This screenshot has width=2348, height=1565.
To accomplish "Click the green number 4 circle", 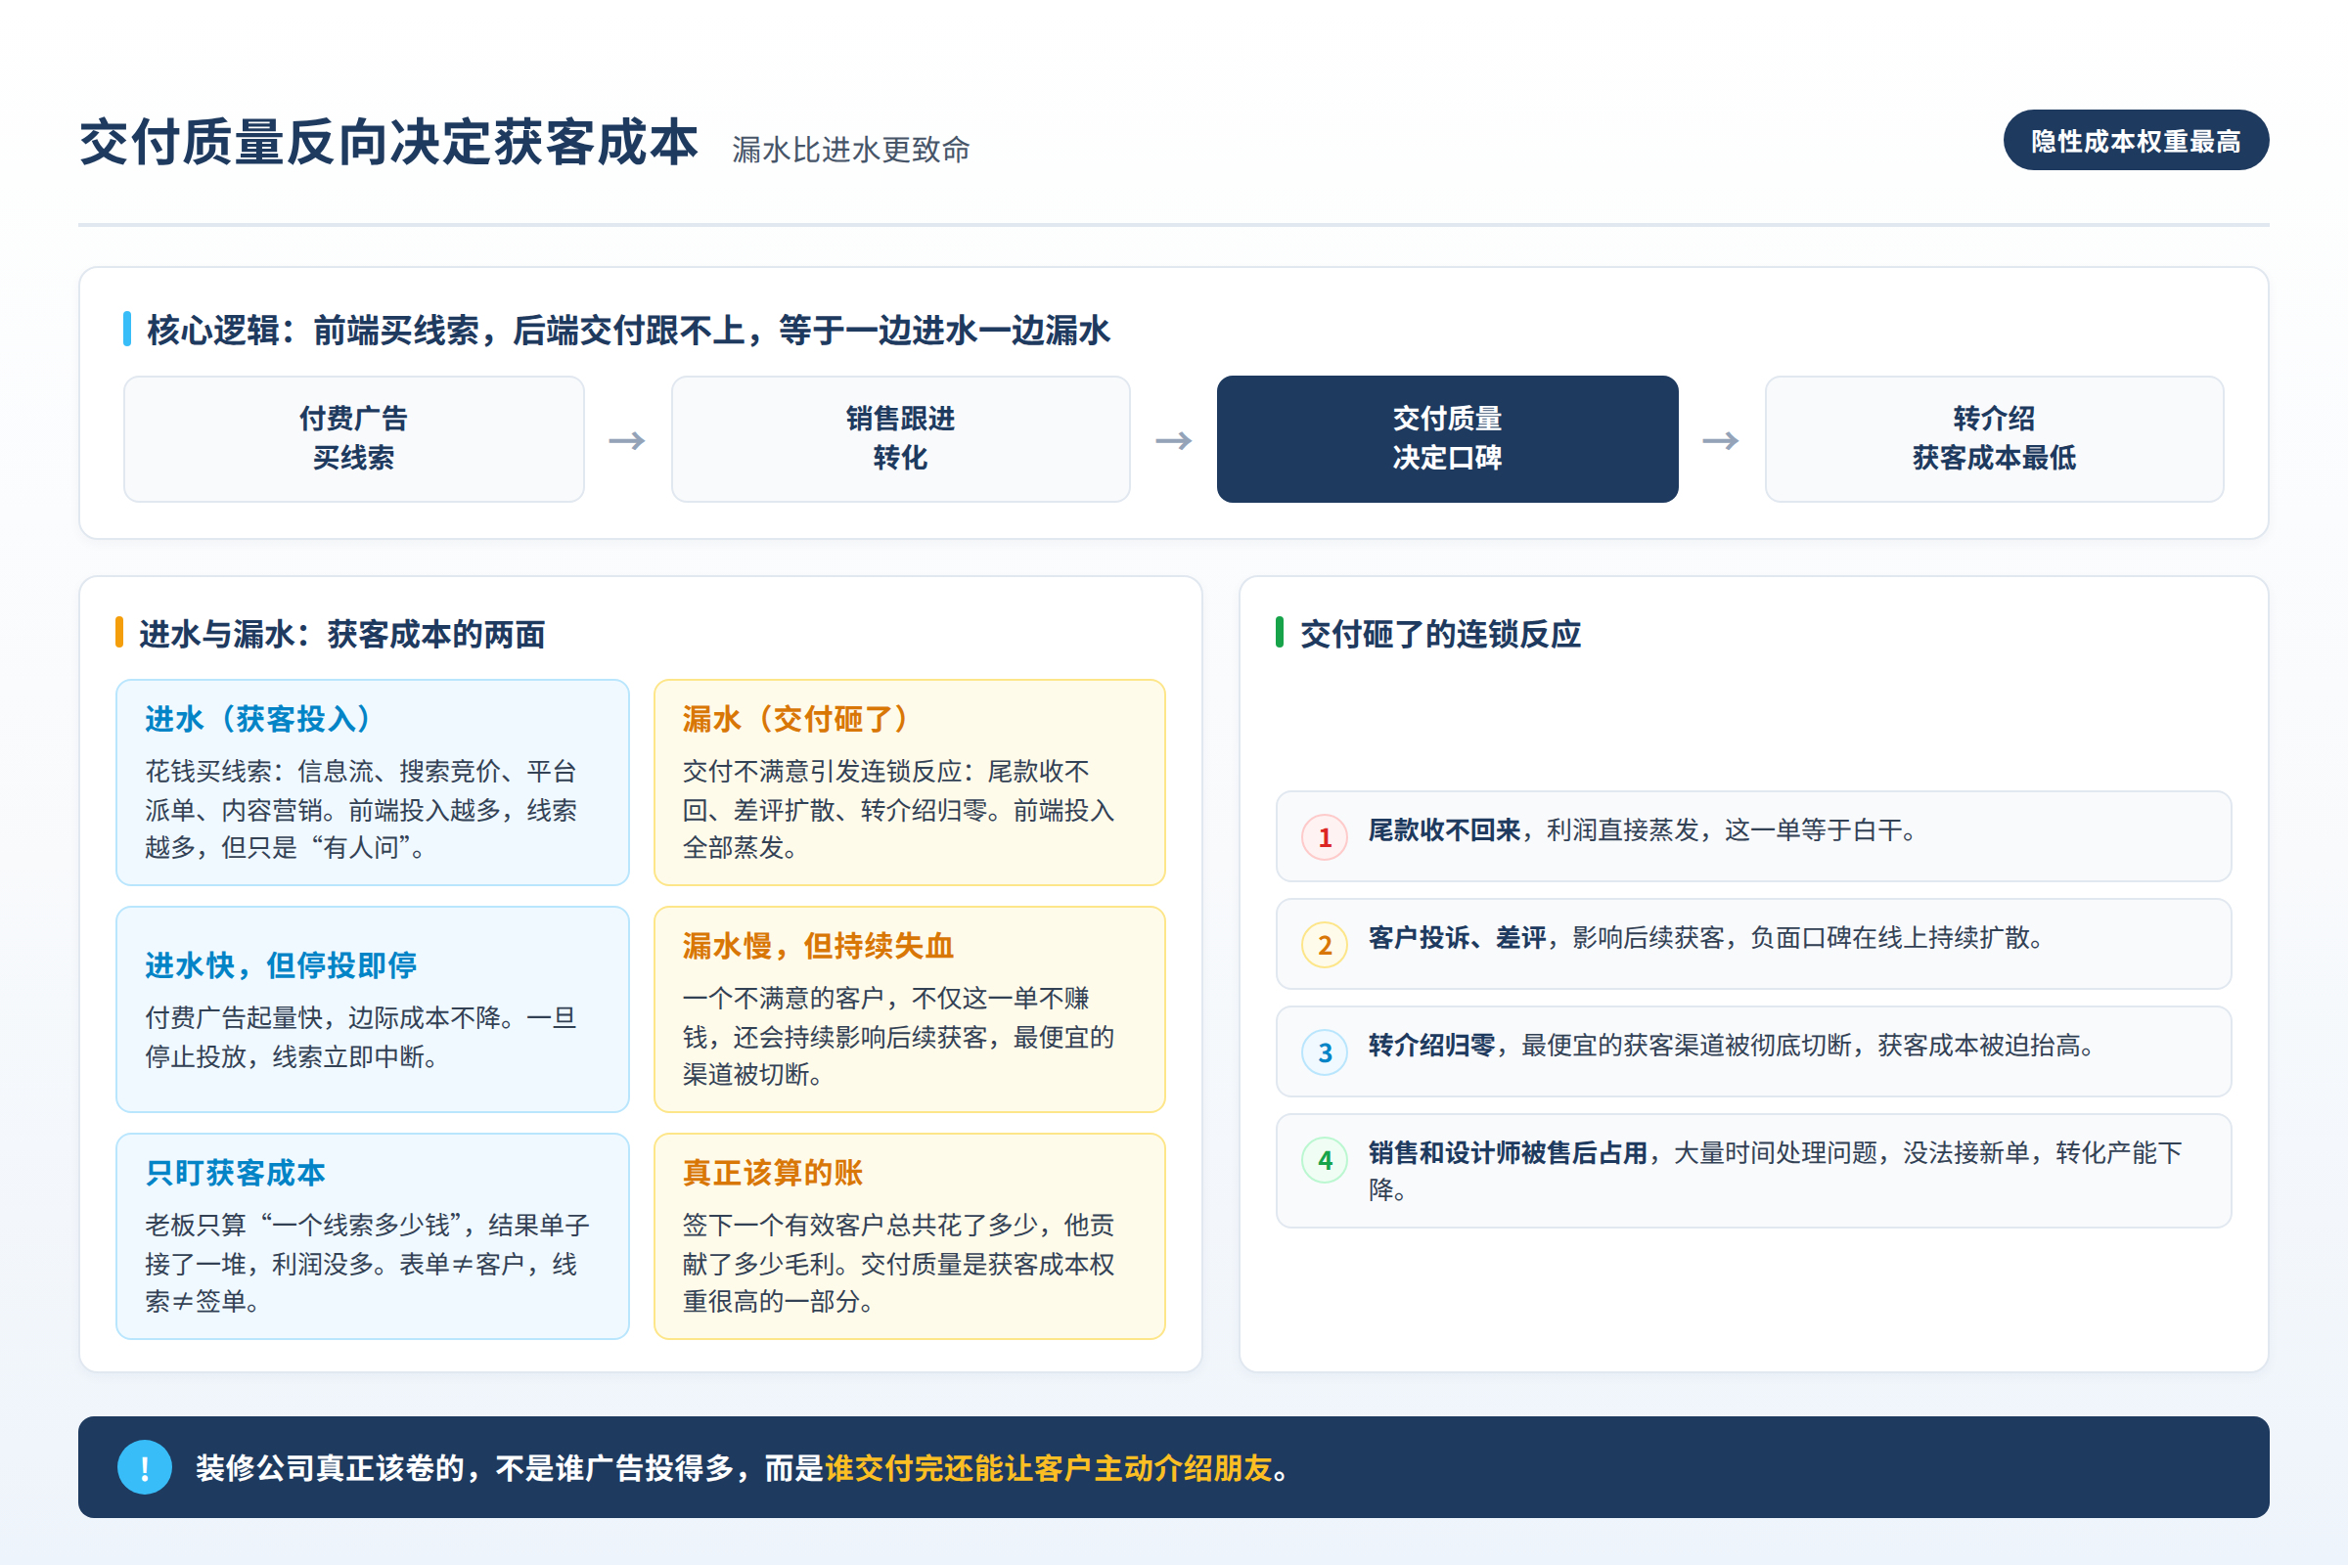I will click(1324, 1160).
